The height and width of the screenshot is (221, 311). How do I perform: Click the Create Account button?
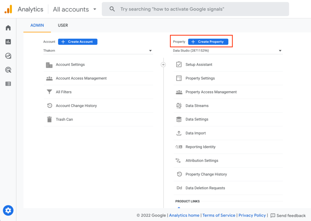tap(78, 42)
